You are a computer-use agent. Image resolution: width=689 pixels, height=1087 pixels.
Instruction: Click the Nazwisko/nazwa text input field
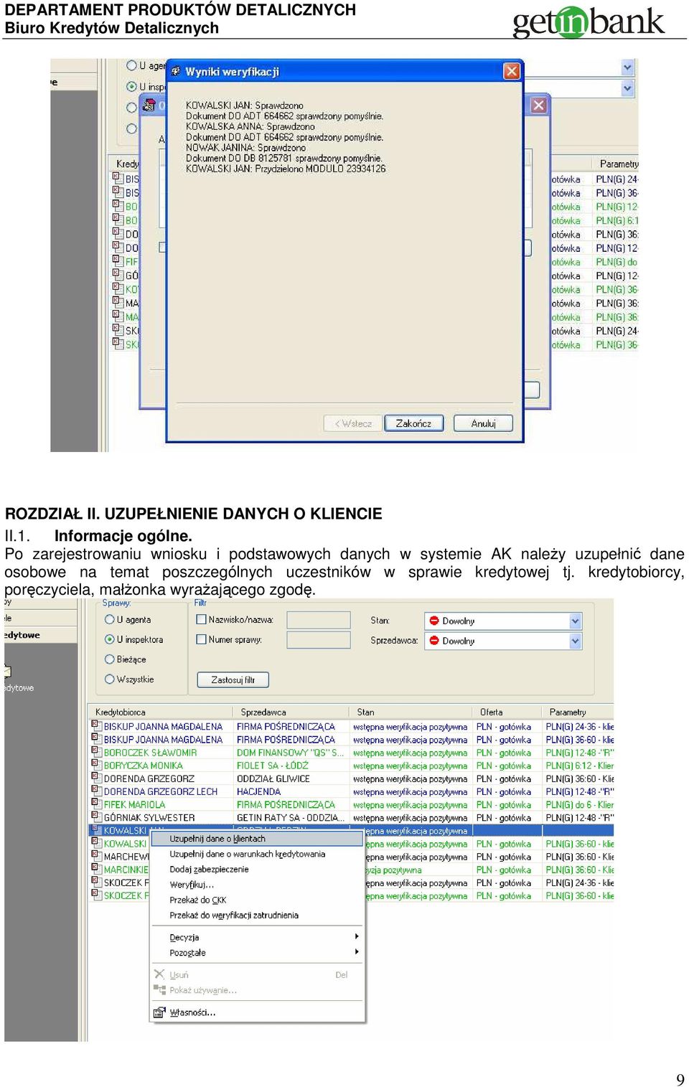(x=318, y=620)
